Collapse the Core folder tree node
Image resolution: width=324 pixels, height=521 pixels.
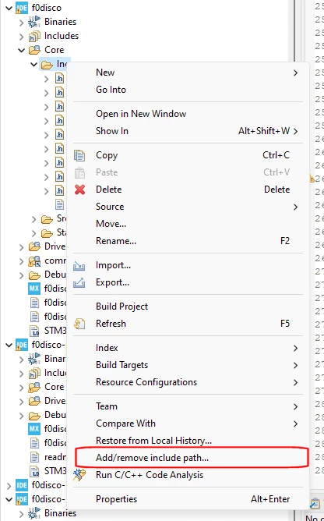tap(22, 50)
